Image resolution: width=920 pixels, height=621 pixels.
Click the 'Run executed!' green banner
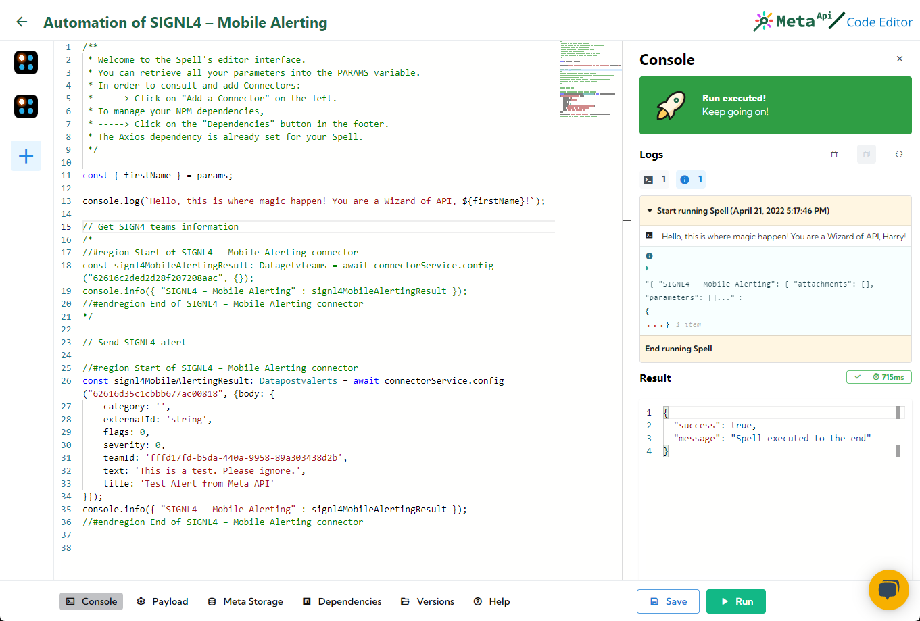click(775, 105)
